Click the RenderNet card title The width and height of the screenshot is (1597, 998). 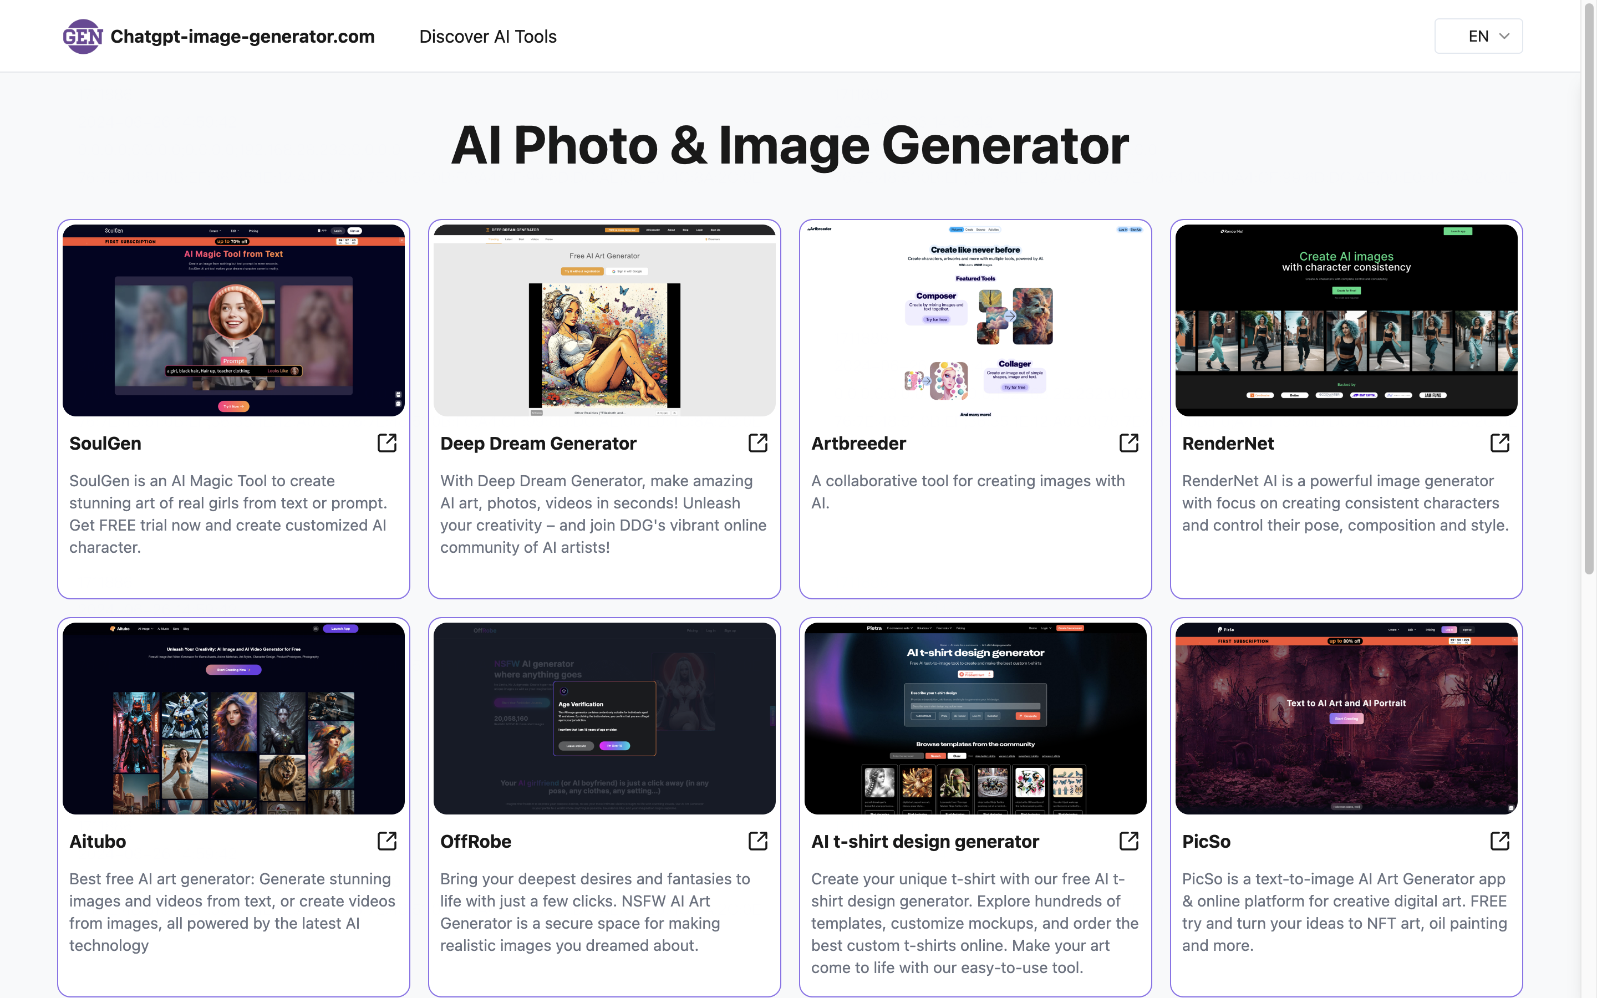(1228, 444)
